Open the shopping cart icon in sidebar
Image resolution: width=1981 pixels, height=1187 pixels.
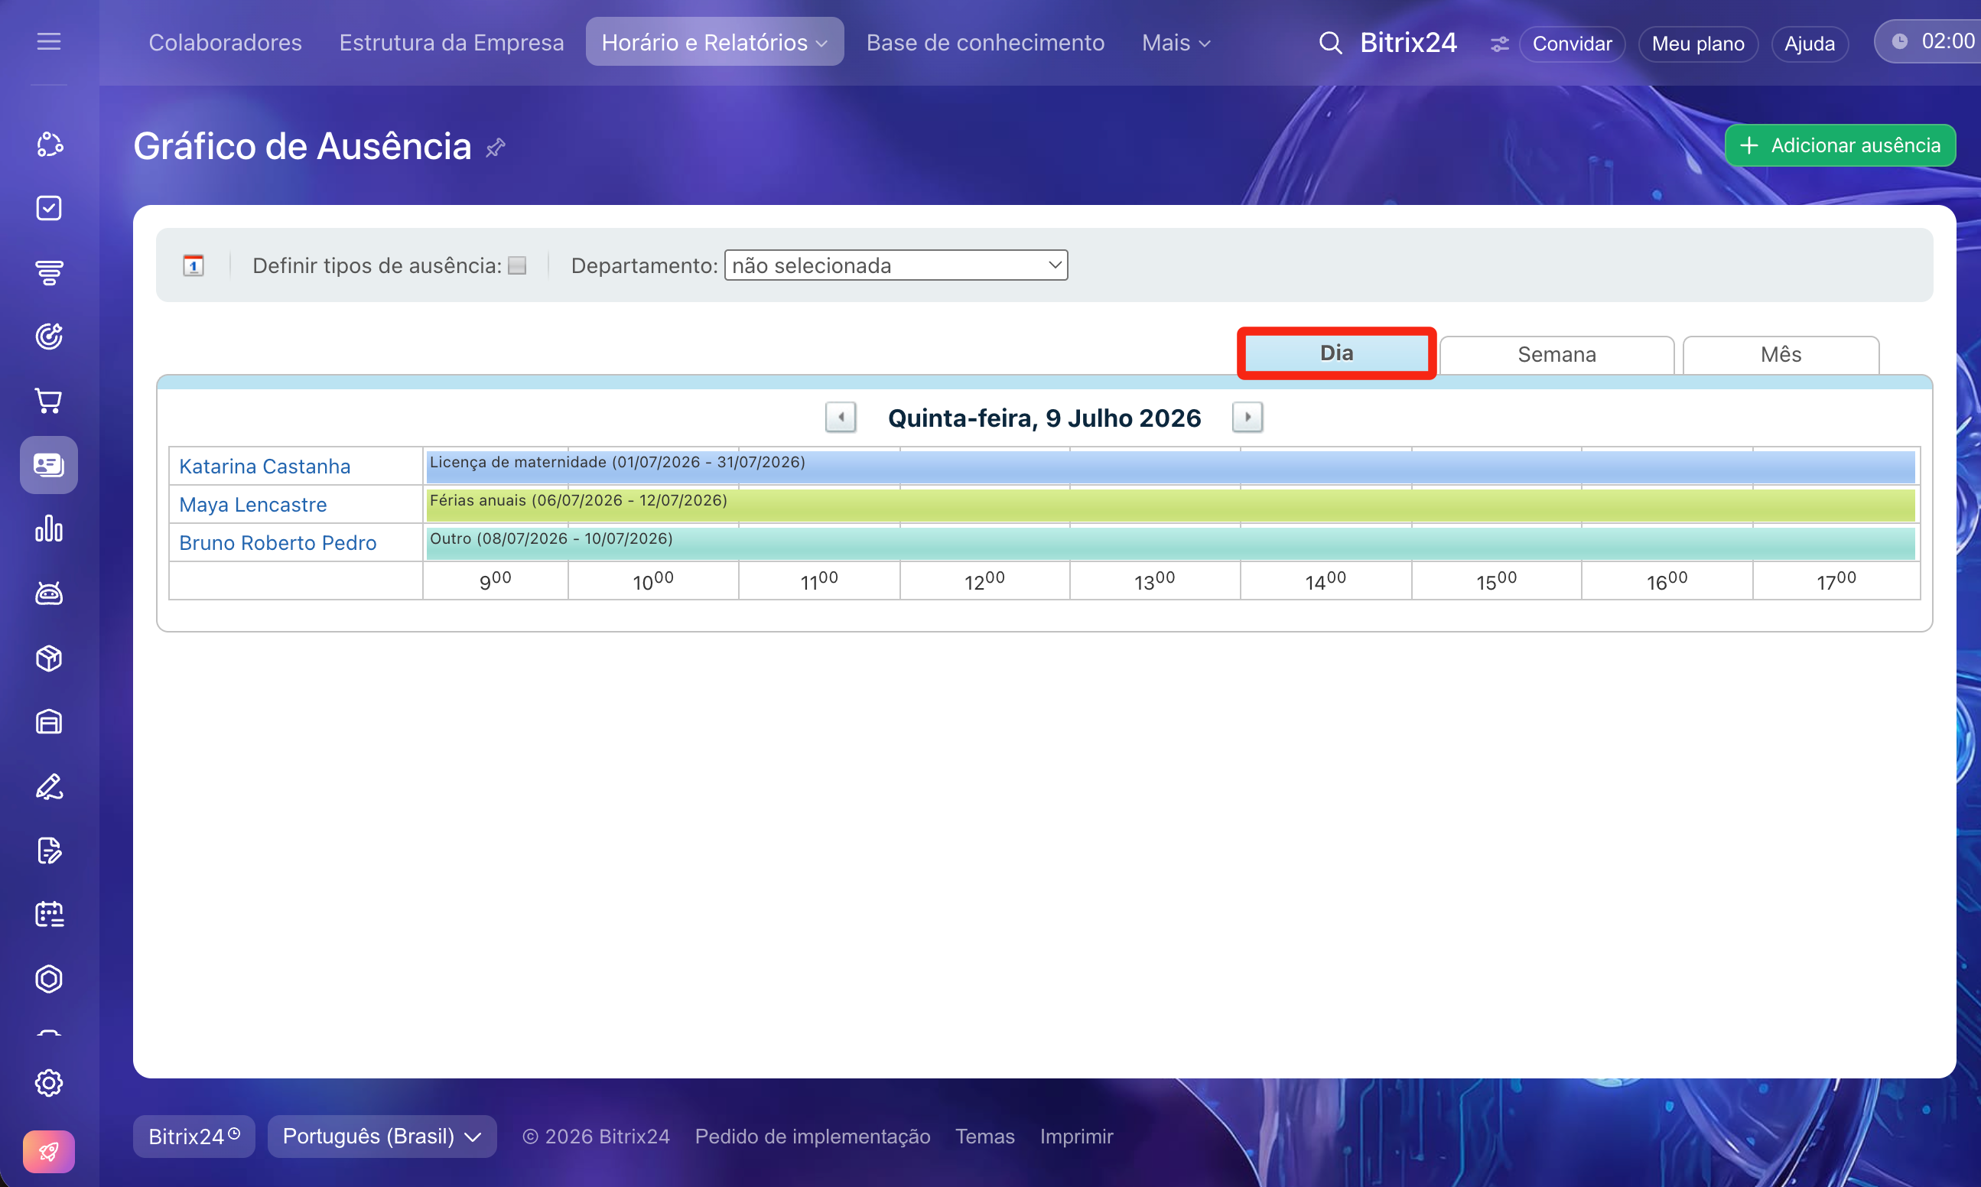click(49, 401)
